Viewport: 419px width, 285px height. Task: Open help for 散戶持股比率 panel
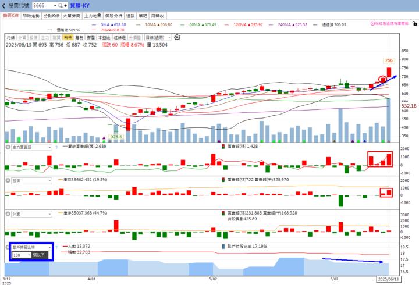tap(56, 247)
